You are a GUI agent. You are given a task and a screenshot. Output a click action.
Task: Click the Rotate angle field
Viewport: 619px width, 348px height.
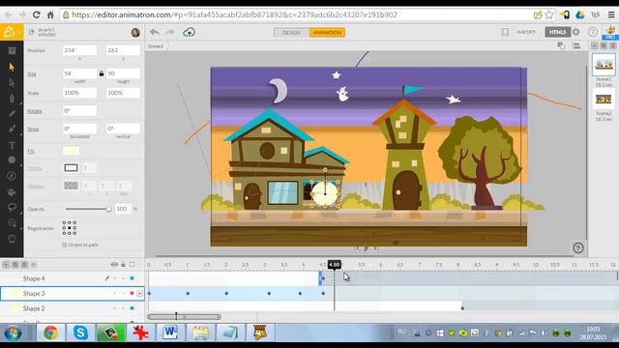click(79, 111)
